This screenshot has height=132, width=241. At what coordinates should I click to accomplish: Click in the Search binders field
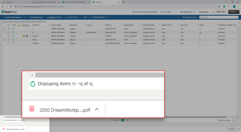pyautogui.click(x=219, y=17)
